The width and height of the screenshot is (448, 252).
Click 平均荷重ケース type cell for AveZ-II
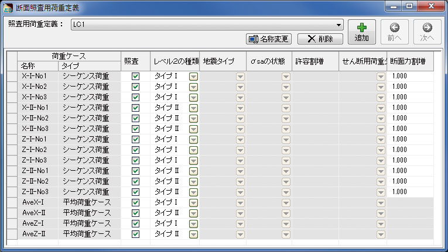pos(90,234)
